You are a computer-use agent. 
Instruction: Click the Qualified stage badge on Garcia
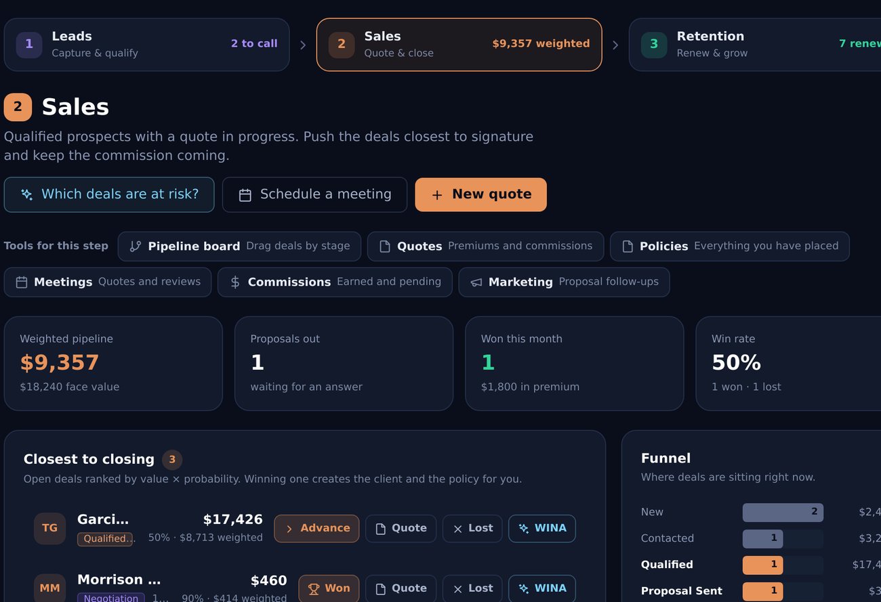(x=105, y=539)
